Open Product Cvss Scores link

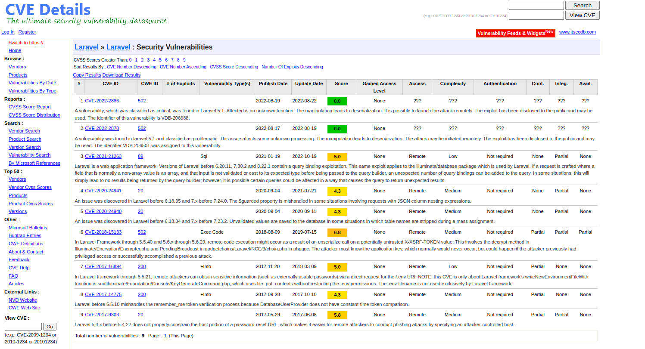click(x=31, y=204)
